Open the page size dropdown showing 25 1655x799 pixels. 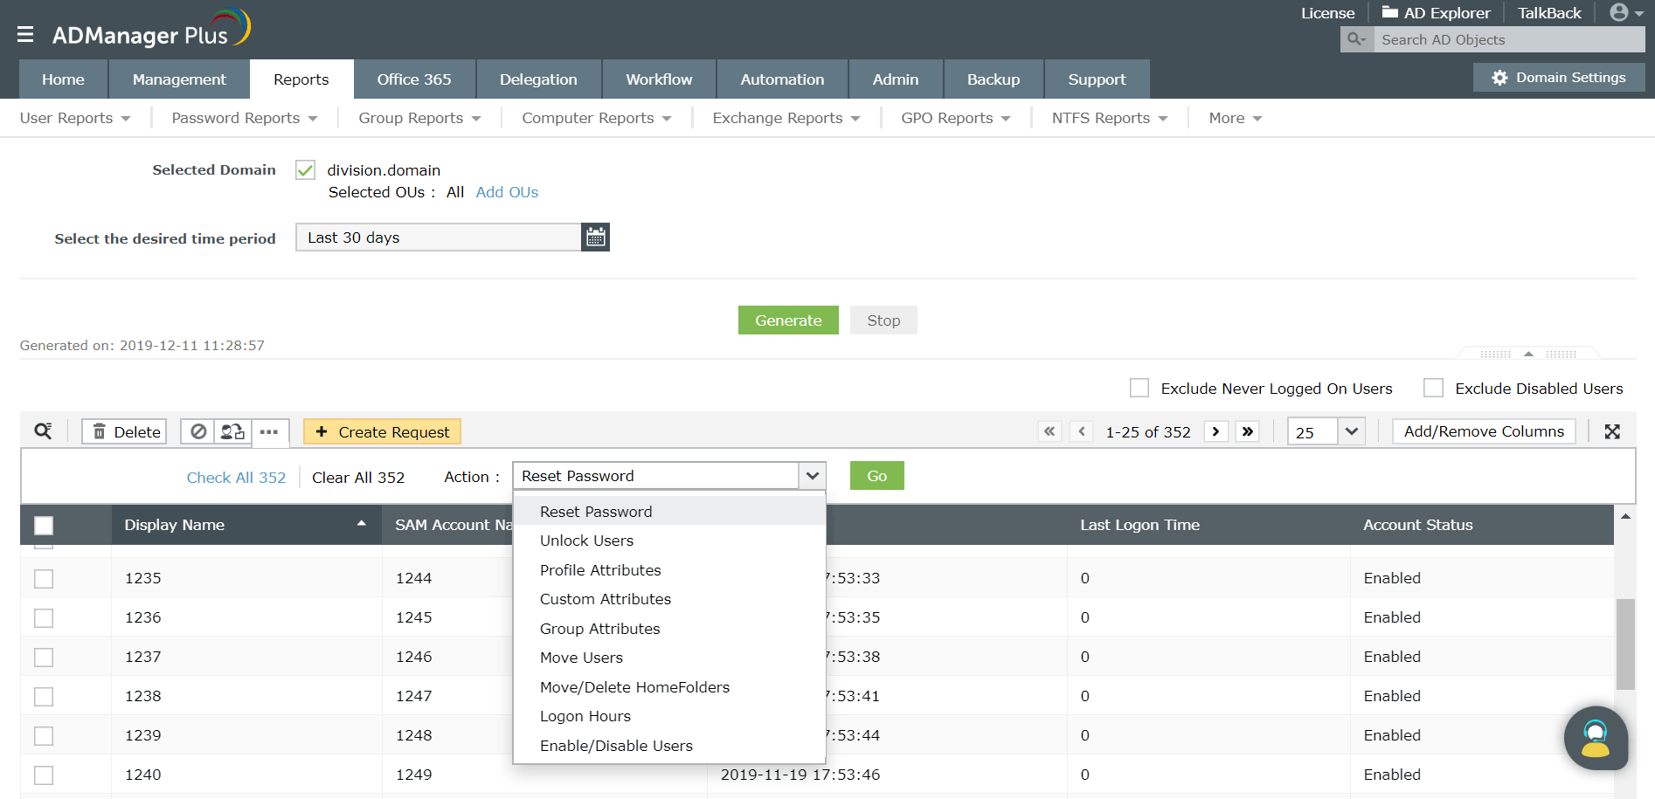(1351, 430)
